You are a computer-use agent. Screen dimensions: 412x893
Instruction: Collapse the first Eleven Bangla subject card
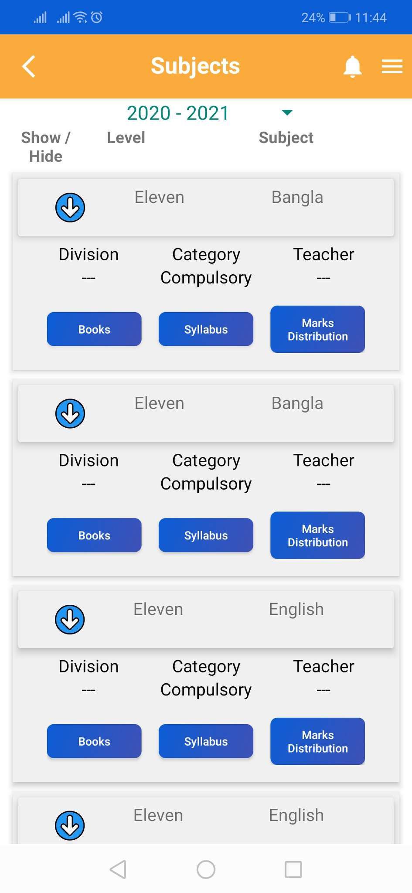pos(70,208)
